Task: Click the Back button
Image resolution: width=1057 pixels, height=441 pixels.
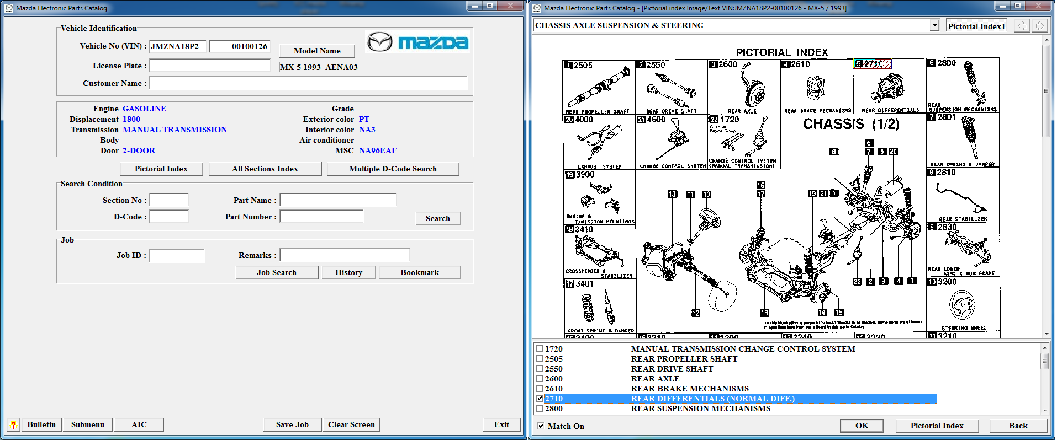Action: pyautogui.click(x=1018, y=426)
